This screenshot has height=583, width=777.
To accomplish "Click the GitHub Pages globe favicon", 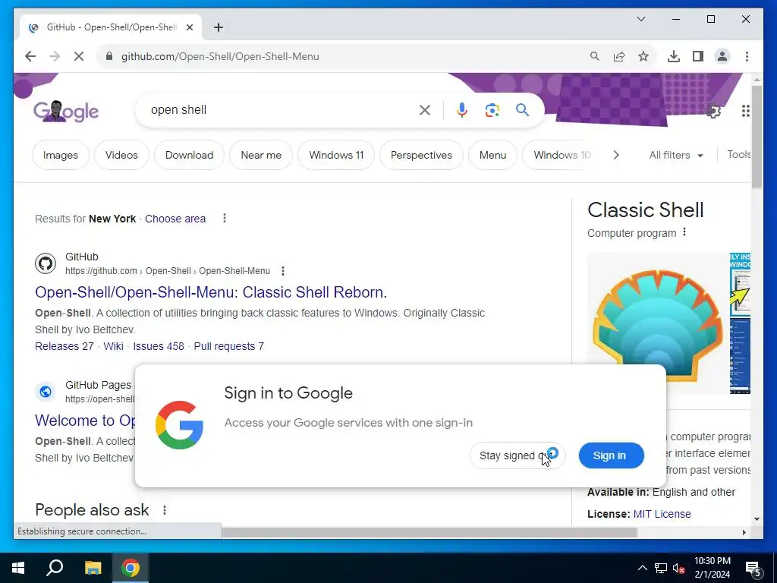I will pos(45,392).
